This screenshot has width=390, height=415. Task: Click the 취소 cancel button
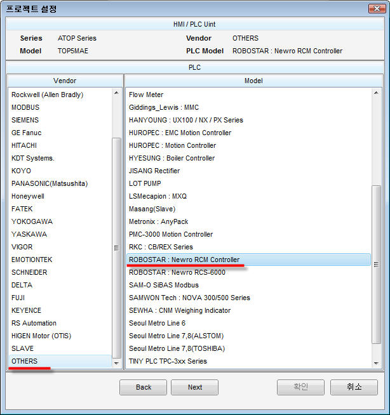click(354, 387)
